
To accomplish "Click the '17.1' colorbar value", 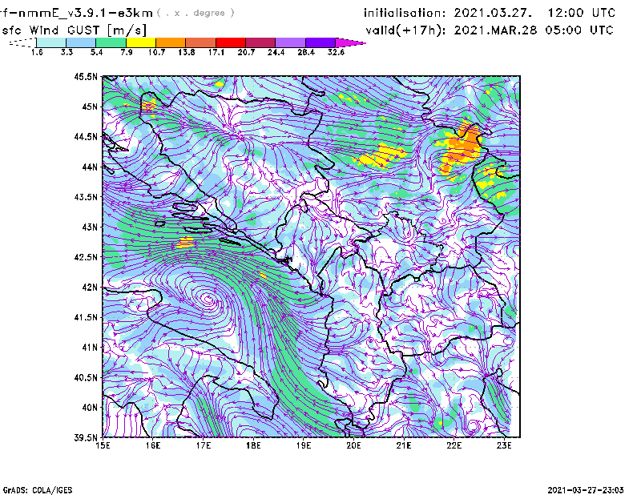I will click(x=216, y=52).
